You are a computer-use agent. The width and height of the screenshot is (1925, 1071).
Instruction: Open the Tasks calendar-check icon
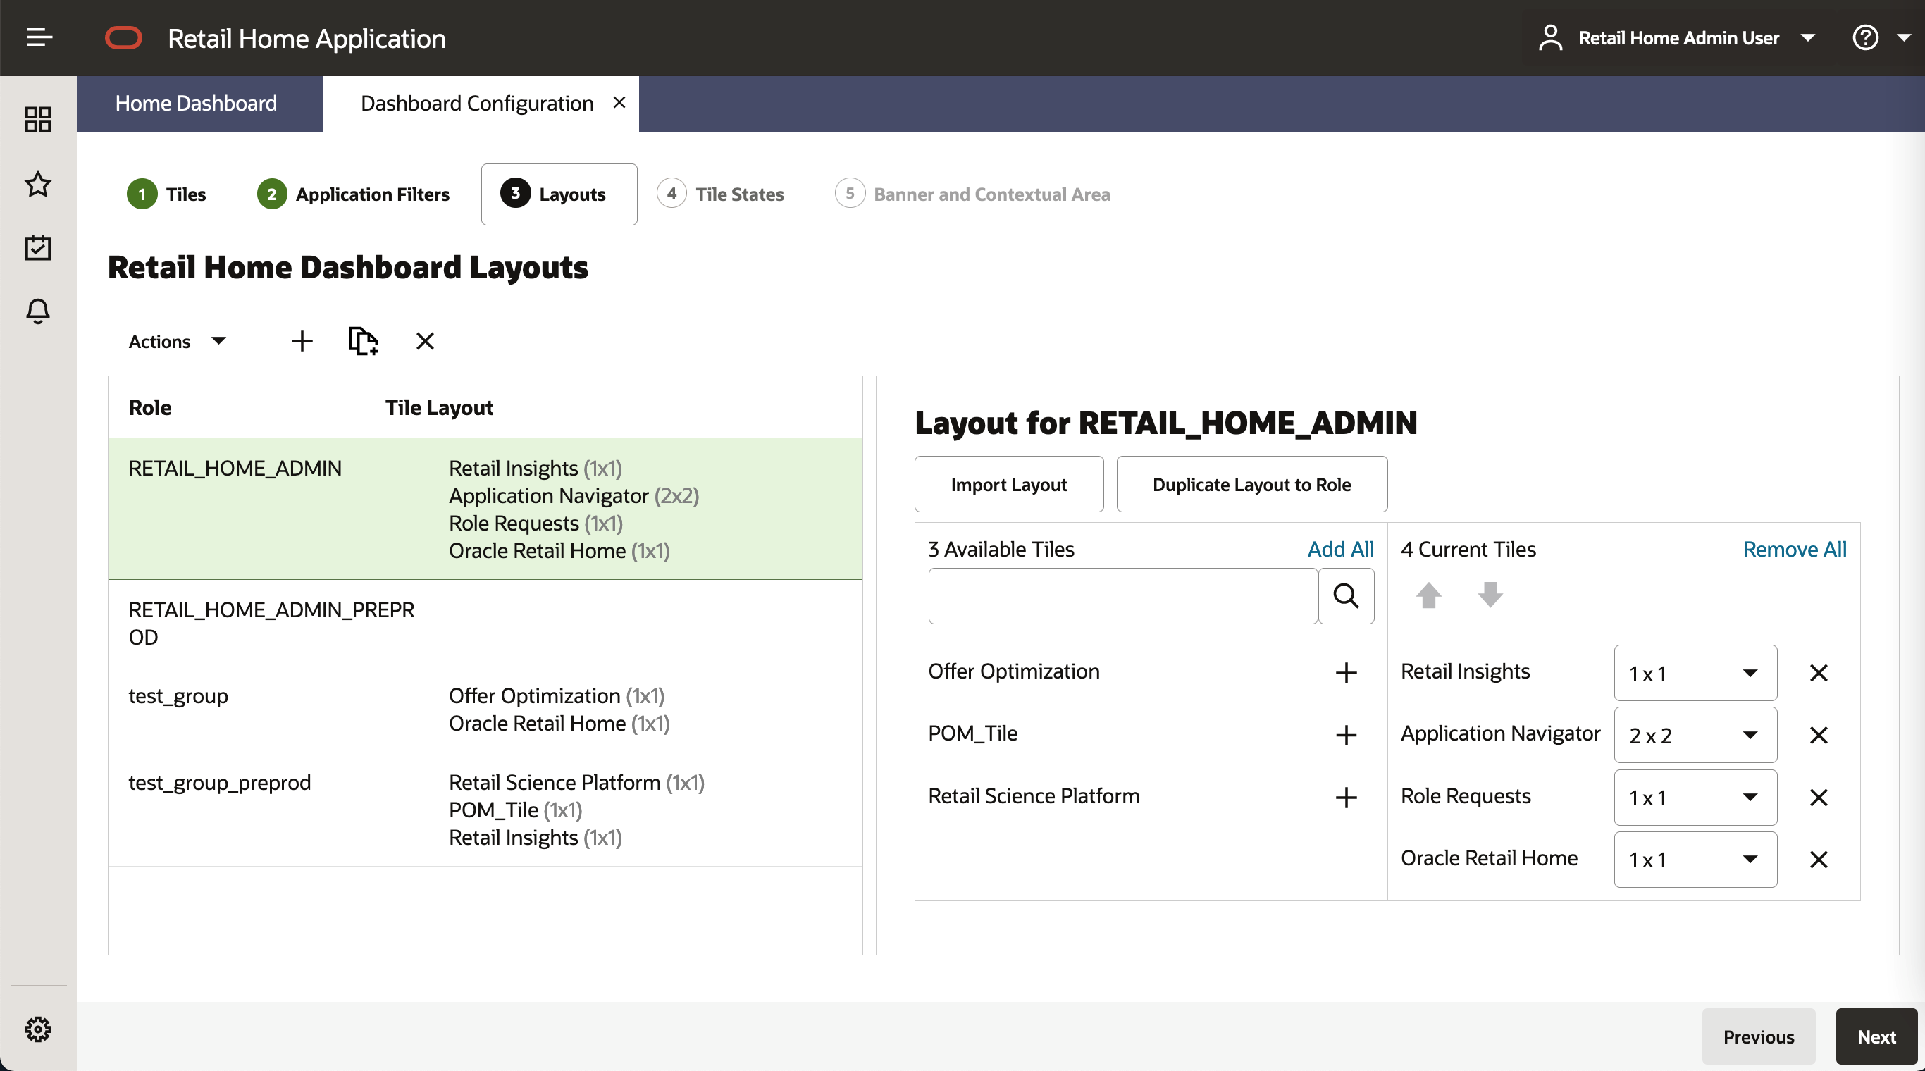coord(38,247)
